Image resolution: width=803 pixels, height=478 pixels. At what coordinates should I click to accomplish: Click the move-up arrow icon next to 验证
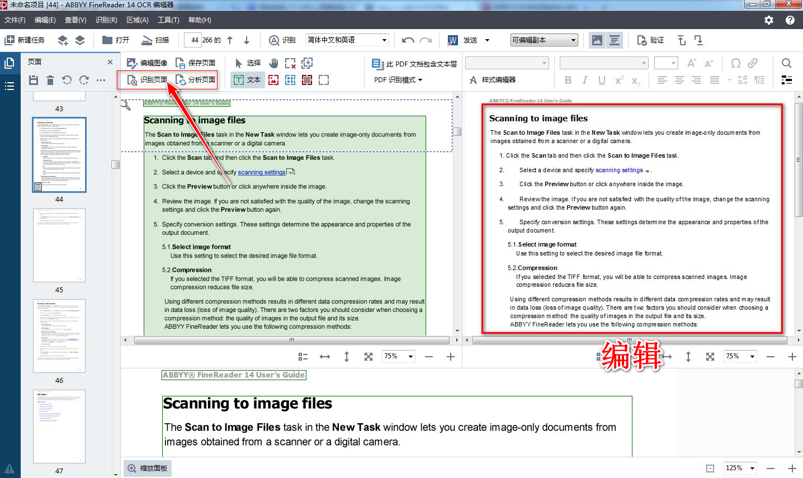[682, 40]
